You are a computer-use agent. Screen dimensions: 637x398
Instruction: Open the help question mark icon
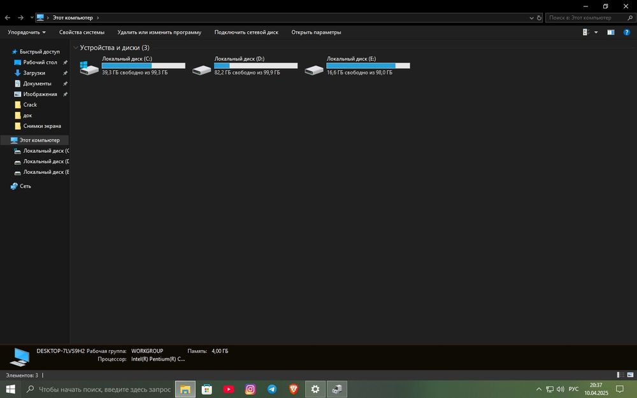point(626,32)
